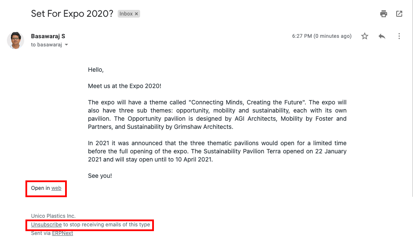This screenshot has height=247, width=413.
Task: Star this email message
Action: [365, 36]
